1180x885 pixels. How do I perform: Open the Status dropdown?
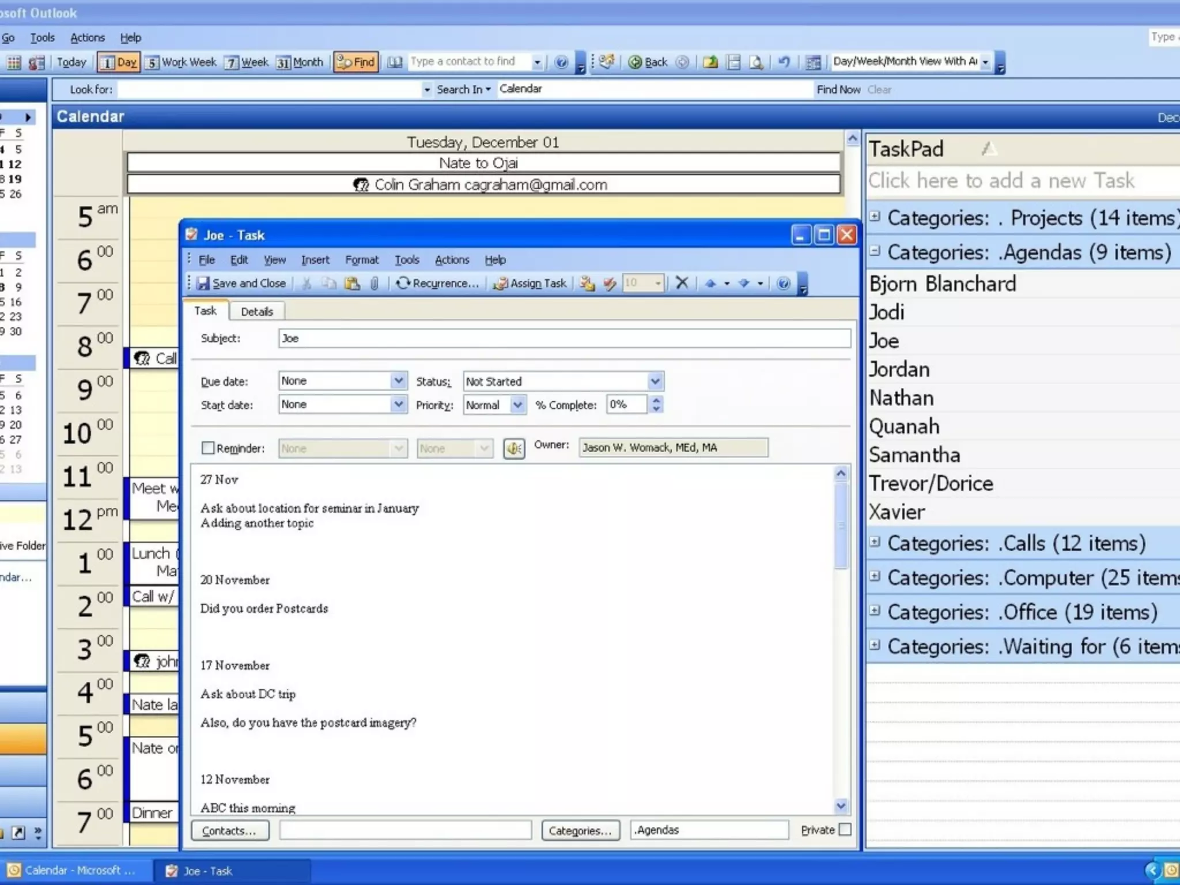coord(655,381)
